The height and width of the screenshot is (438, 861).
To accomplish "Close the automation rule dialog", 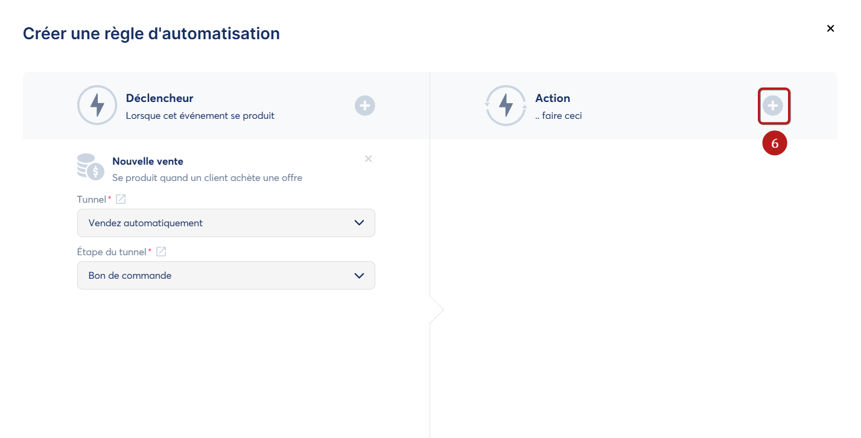I will 830,28.
